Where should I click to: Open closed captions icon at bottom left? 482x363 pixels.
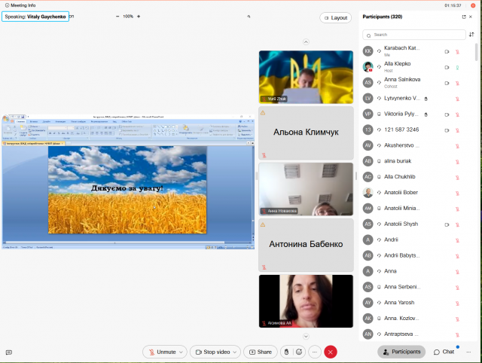coord(8,352)
